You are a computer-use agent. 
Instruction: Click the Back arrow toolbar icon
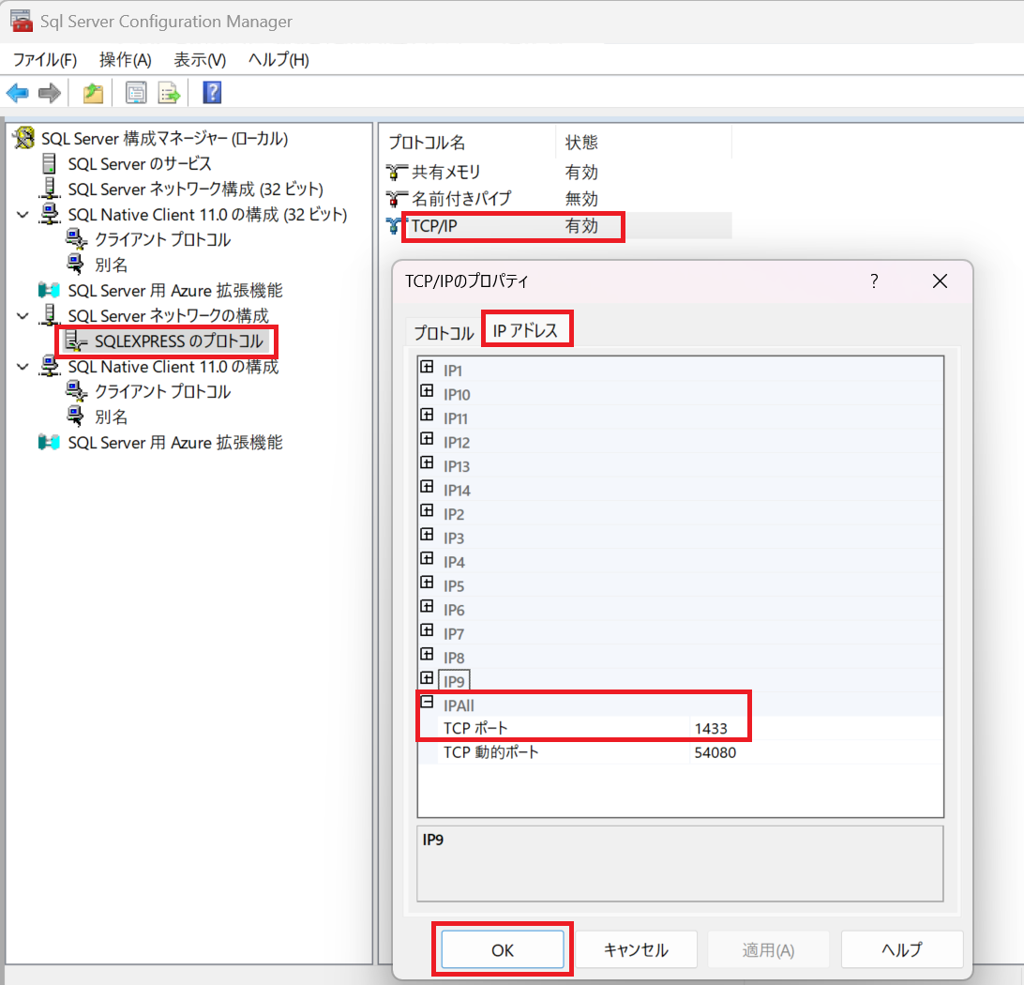pyautogui.click(x=18, y=94)
